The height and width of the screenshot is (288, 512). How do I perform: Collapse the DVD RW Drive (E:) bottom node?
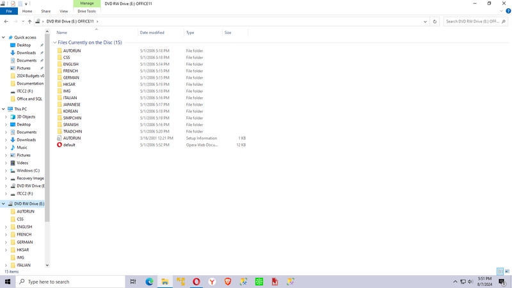pos(3,204)
